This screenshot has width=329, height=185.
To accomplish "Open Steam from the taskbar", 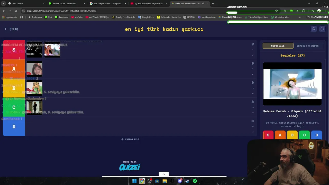I will click(187, 181).
